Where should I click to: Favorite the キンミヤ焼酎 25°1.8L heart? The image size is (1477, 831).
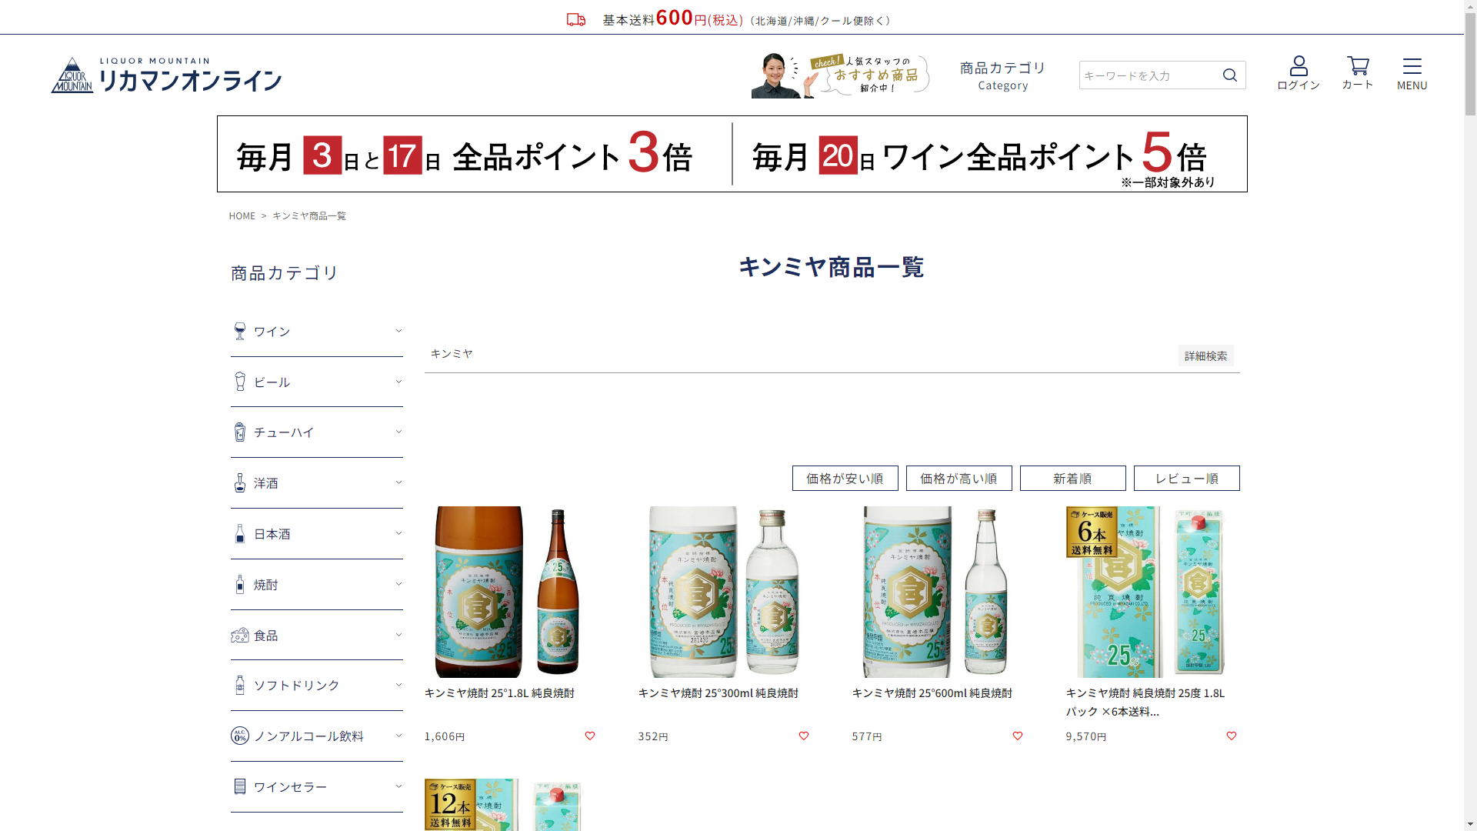click(x=590, y=736)
